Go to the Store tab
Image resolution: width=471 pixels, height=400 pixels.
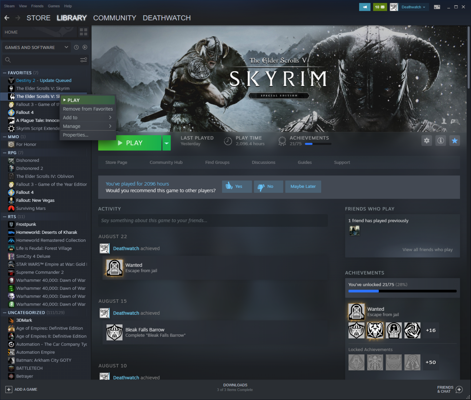(39, 18)
